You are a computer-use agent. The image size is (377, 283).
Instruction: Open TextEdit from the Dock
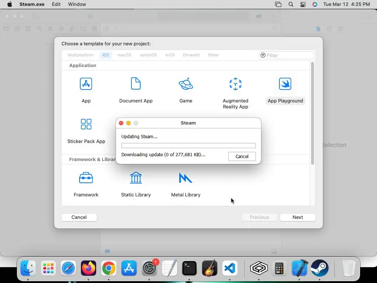[x=169, y=268]
